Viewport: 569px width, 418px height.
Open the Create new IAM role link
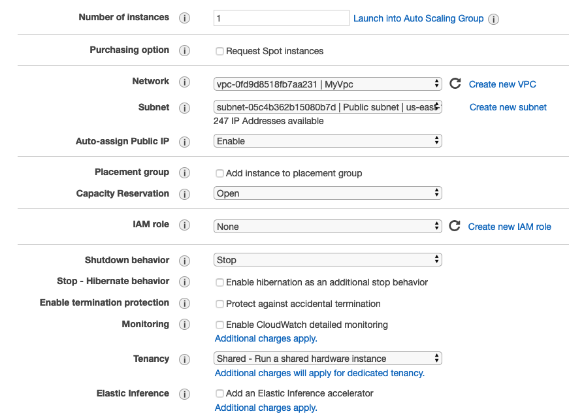tap(510, 227)
